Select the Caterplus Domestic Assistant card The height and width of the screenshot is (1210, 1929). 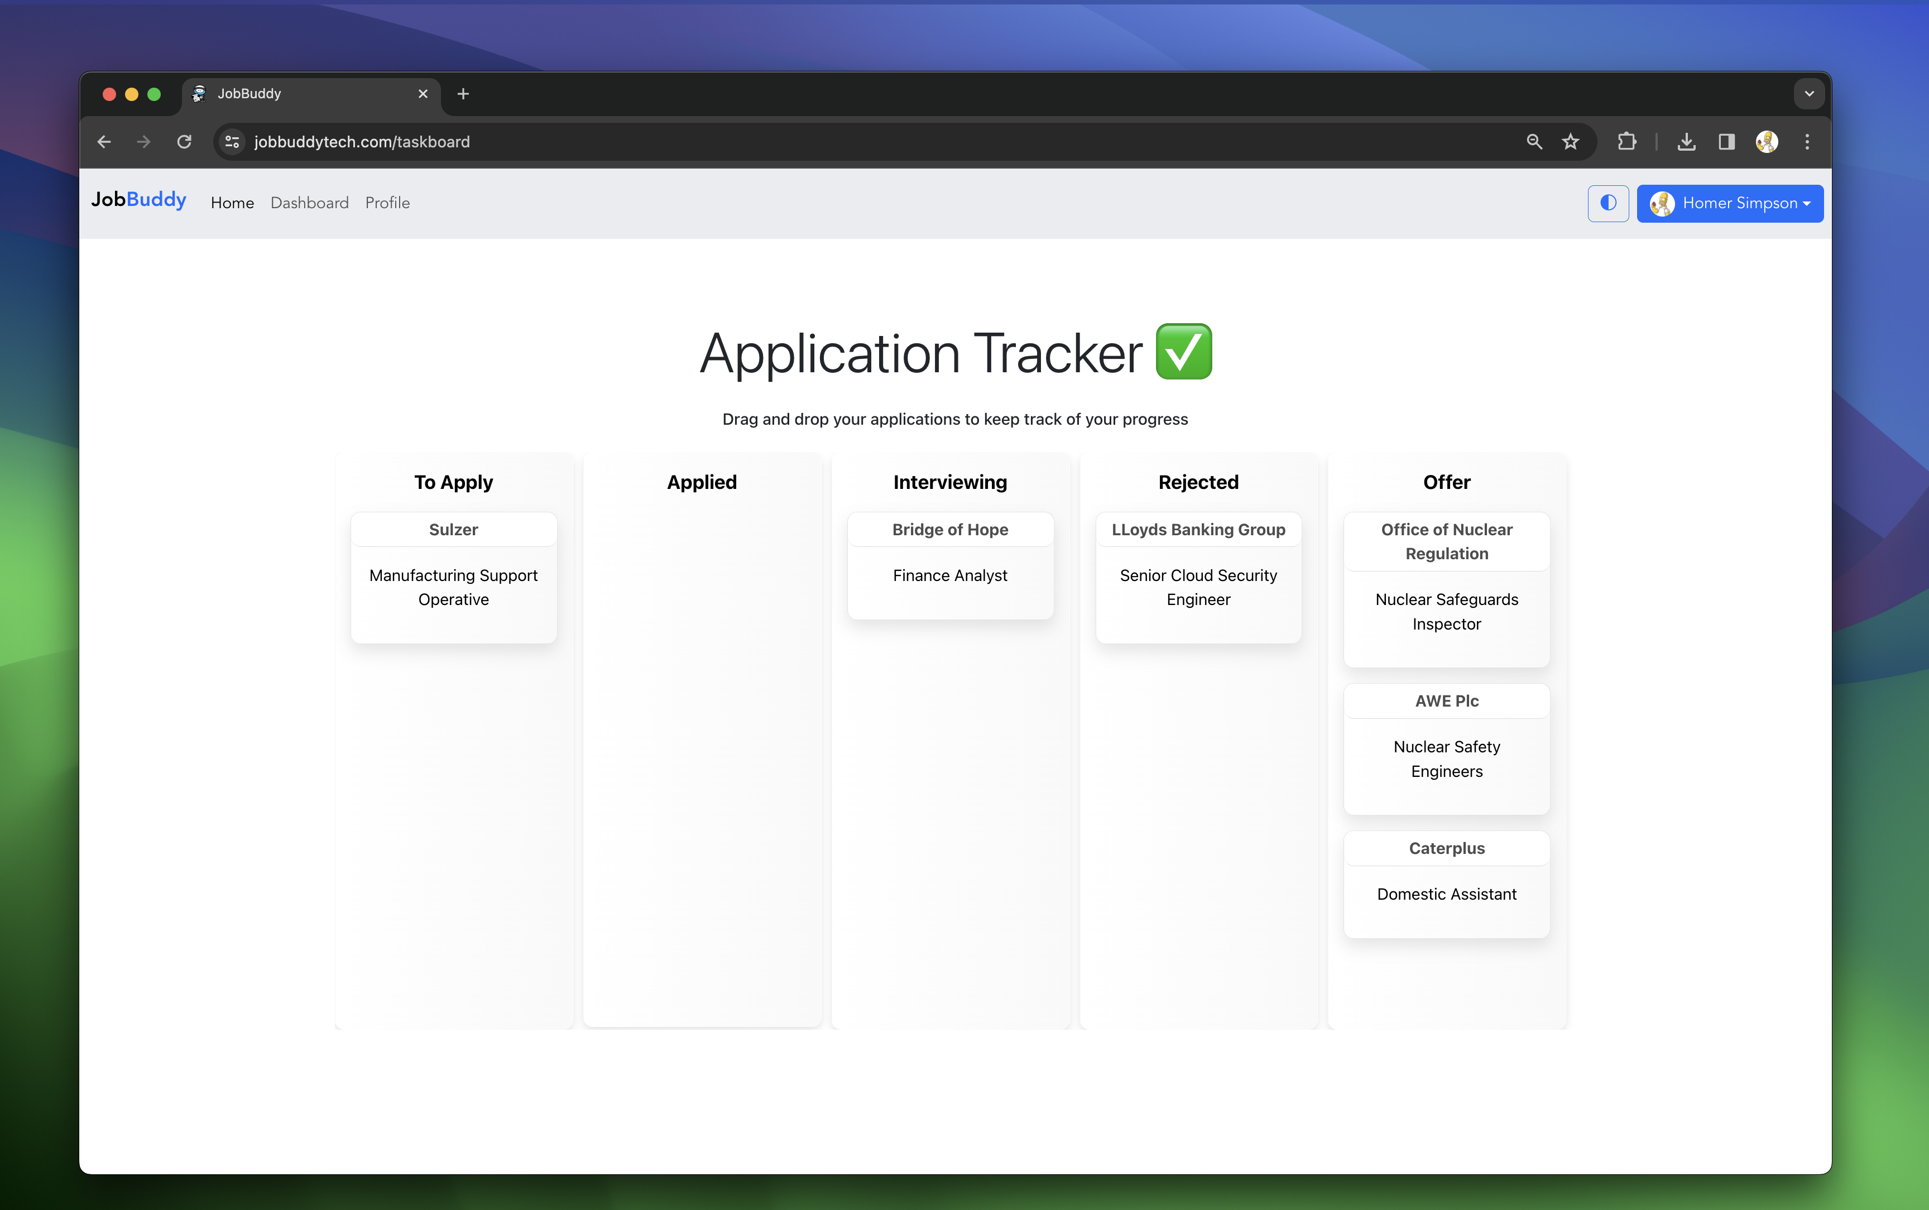click(1446, 884)
